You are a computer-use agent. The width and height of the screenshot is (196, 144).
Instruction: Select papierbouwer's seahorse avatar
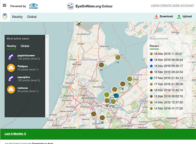click(11, 57)
